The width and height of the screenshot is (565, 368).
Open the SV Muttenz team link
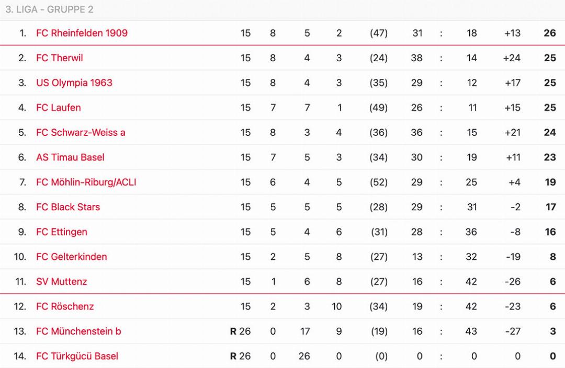tap(61, 282)
